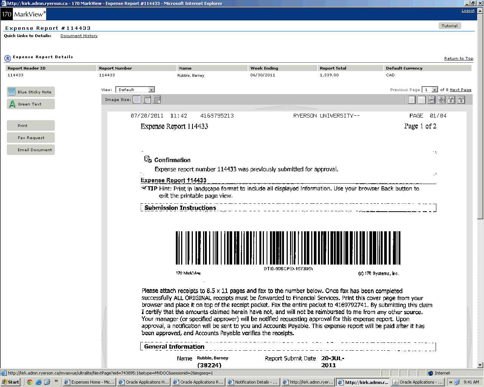484x387 pixels.
Task: Click the vertical scrollbar down arrow
Action: (x=480, y=365)
